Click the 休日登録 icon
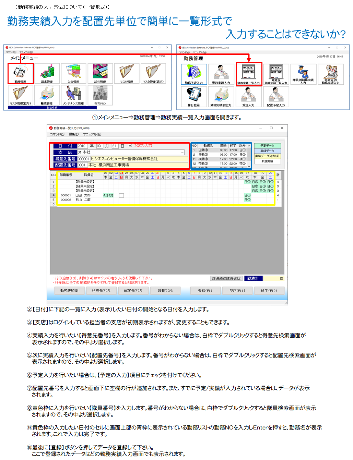This screenshot has height=460, width=353. pyautogui.click(x=194, y=96)
